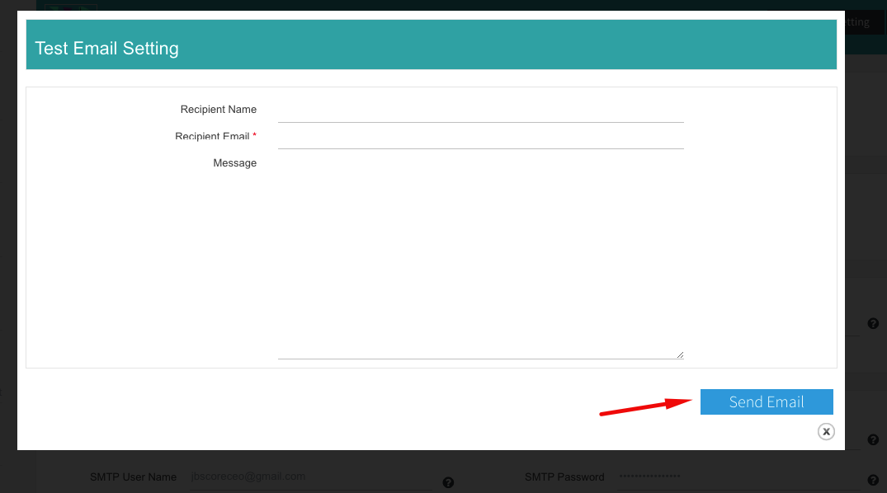887x493 pixels.
Task: Click the Recipient Name label
Action: pos(219,110)
